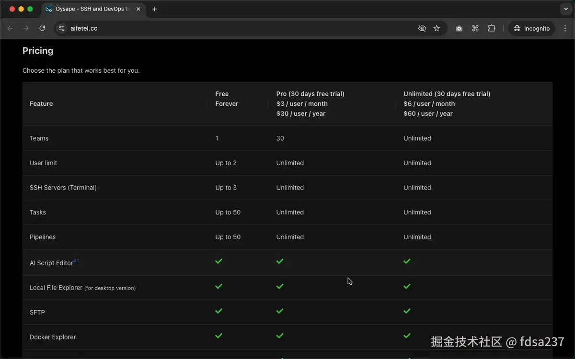Click the command-key extension icon
This screenshot has height=359, width=575.
tap(475, 29)
